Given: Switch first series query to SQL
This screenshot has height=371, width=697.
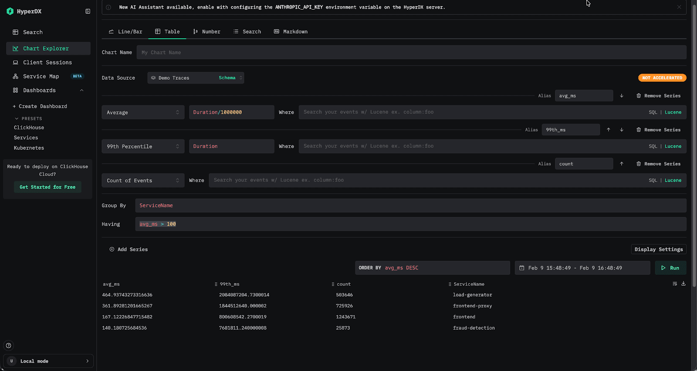Looking at the screenshot, I should pos(653,112).
